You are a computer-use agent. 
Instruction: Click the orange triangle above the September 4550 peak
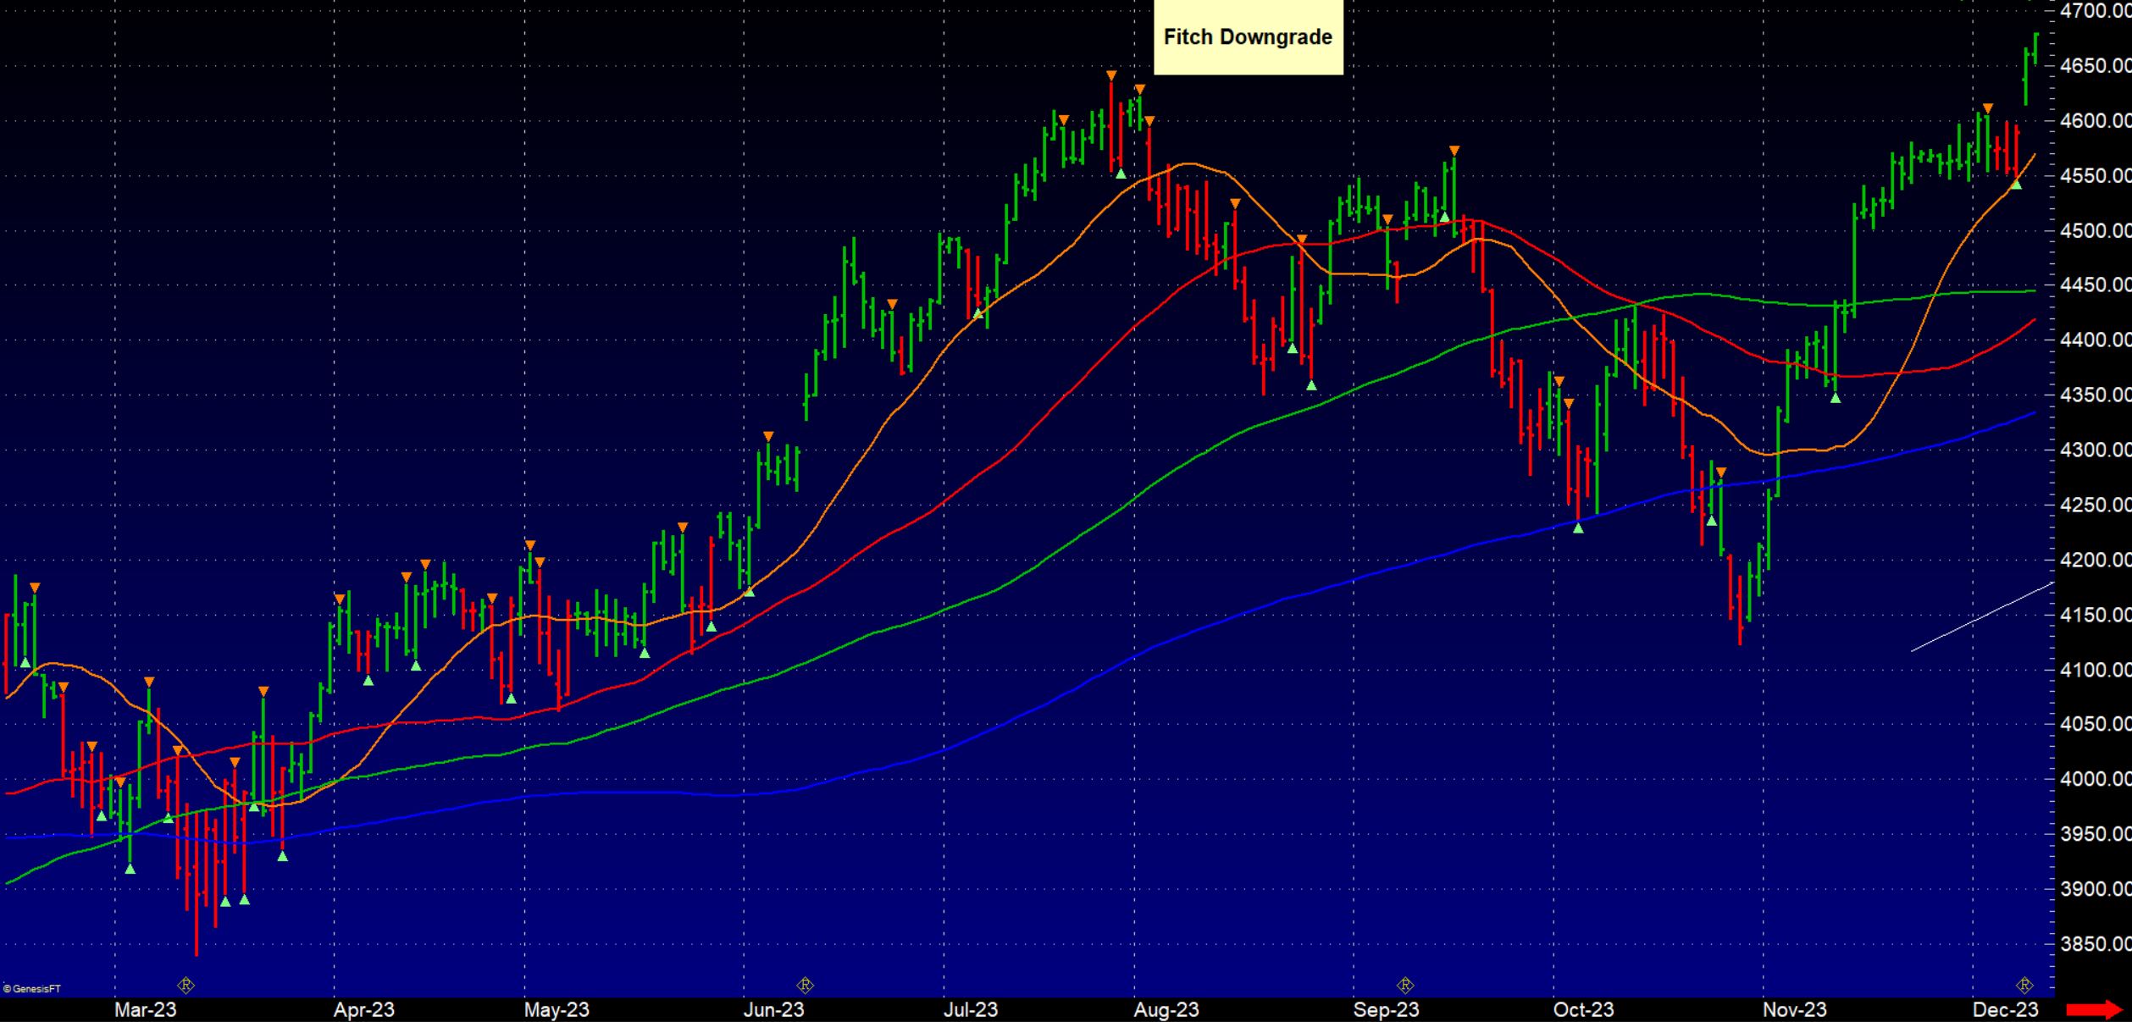click(1454, 152)
